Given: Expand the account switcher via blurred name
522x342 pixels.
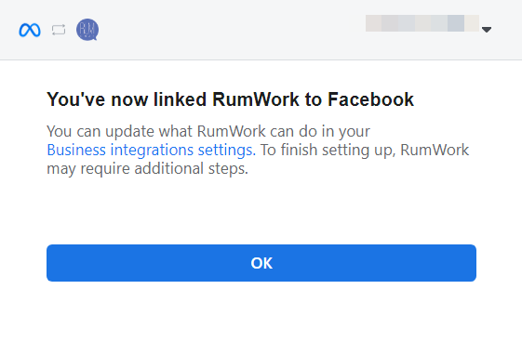Looking at the screenshot, I should pyautogui.click(x=422, y=23).
